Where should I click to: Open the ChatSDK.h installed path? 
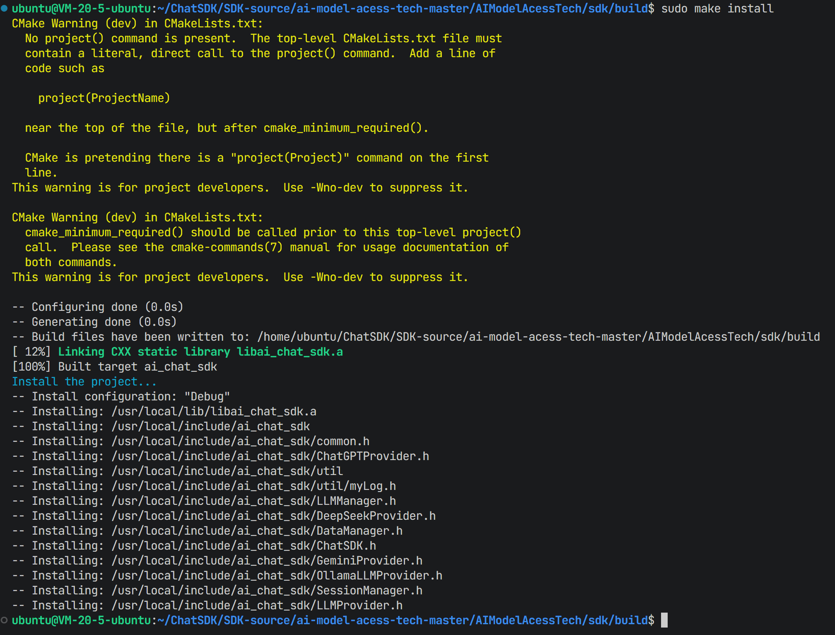point(244,546)
